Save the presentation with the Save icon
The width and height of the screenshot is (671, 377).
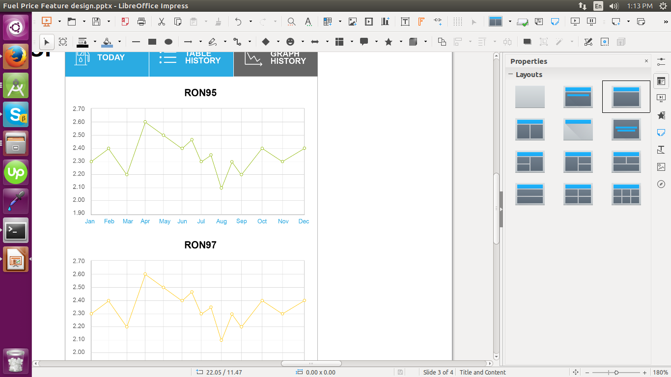coord(96,22)
